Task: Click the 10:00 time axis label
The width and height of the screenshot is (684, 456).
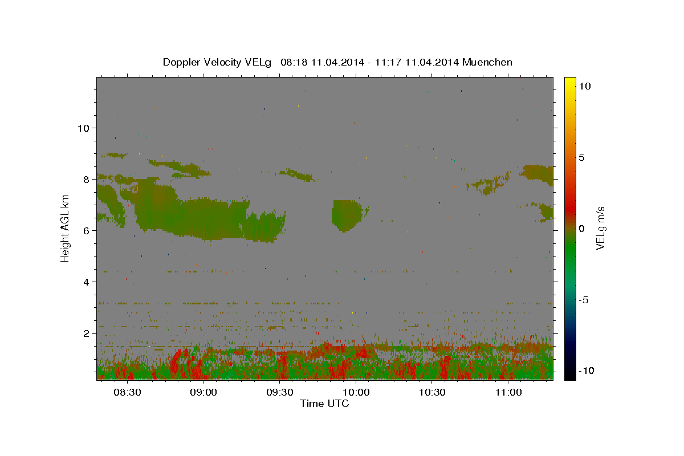Action: [356, 392]
